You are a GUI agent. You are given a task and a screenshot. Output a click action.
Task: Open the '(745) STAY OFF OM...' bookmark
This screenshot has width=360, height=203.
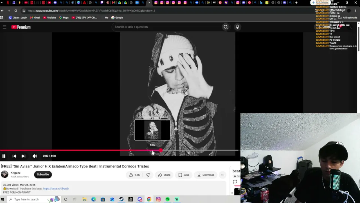pos(84,18)
